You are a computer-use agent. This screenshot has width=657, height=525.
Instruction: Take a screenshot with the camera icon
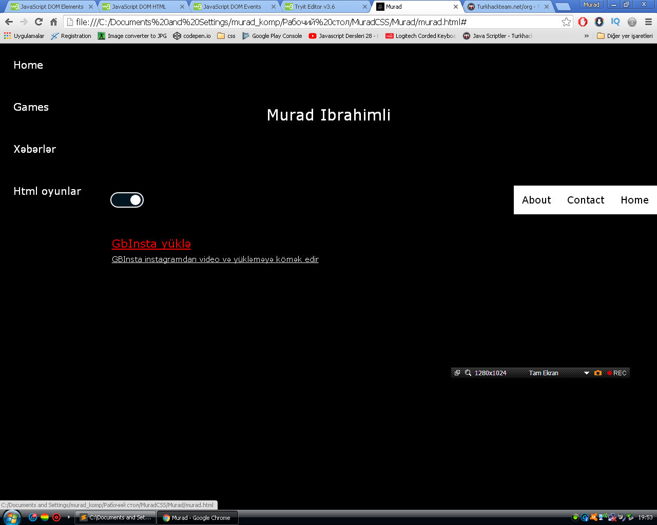pyautogui.click(x=598, y=373)
